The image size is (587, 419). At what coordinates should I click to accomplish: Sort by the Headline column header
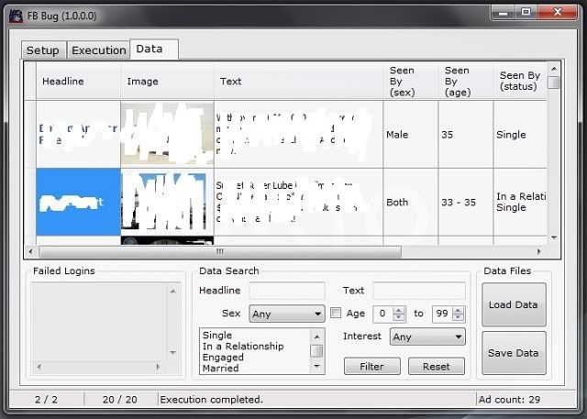tap(63, 82)
